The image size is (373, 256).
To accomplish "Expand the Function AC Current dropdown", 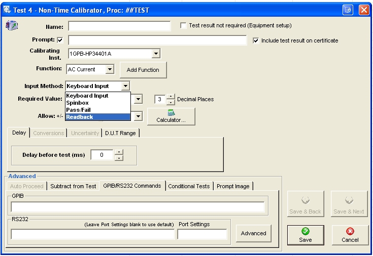I will pyautogui.click(x=110, y=69).
